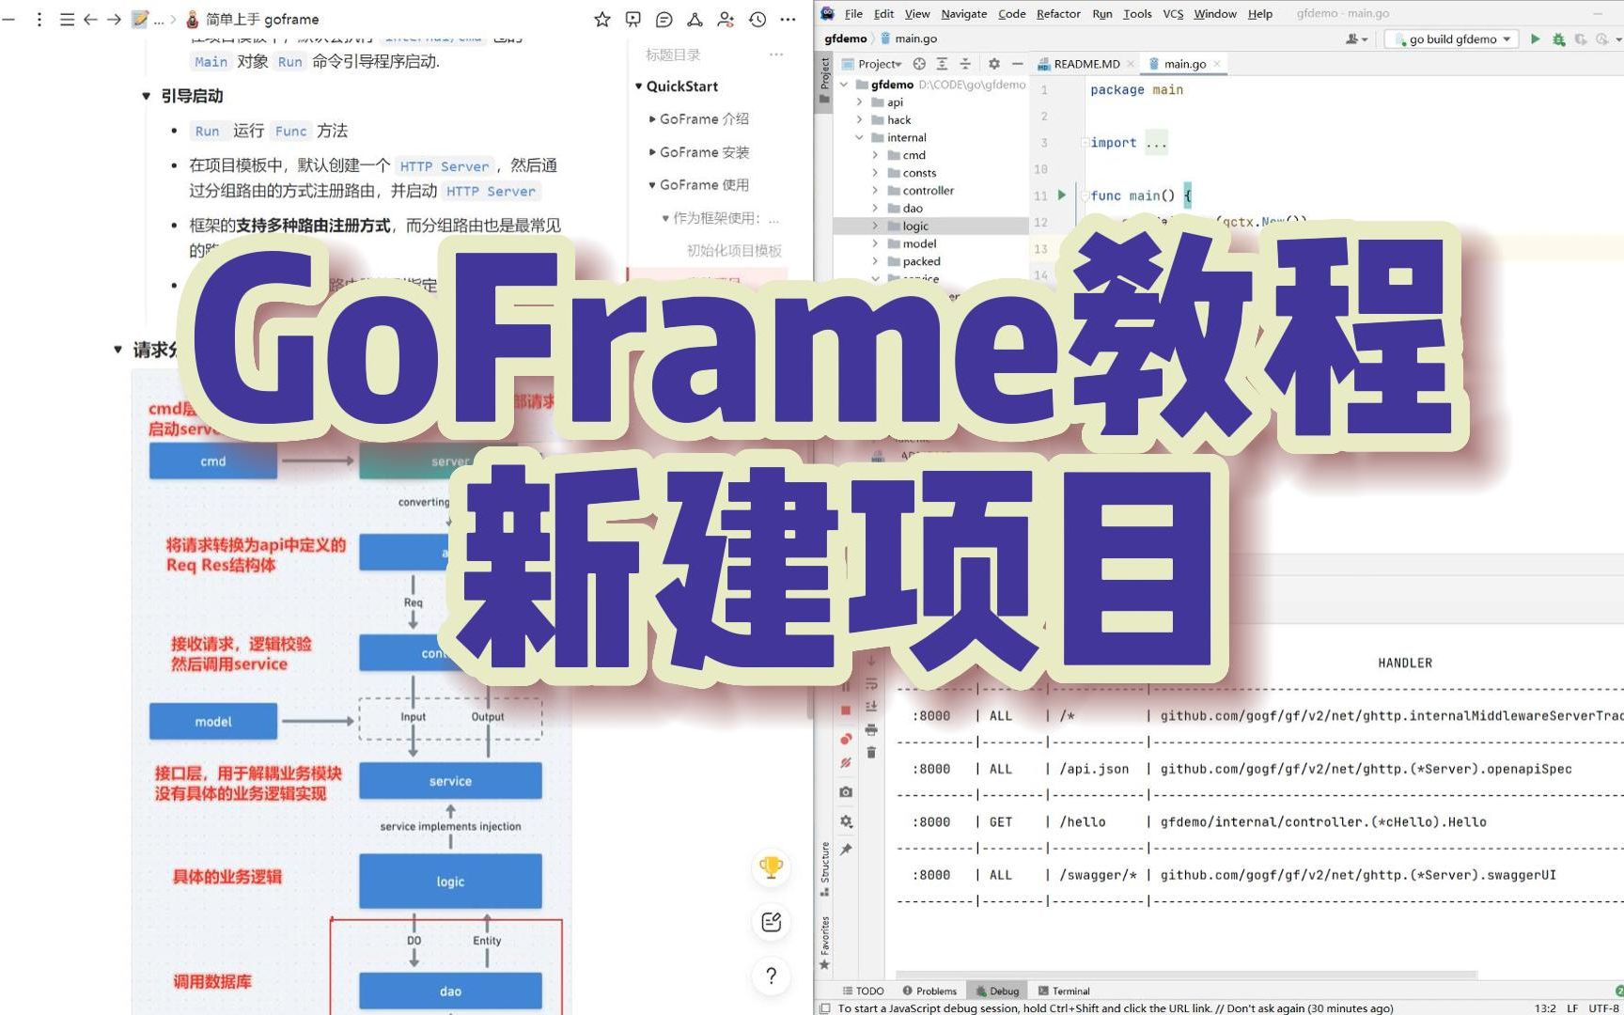Click the console horizontal scrollbar
This screenshot has width=1624, height=1015.
1186,974
